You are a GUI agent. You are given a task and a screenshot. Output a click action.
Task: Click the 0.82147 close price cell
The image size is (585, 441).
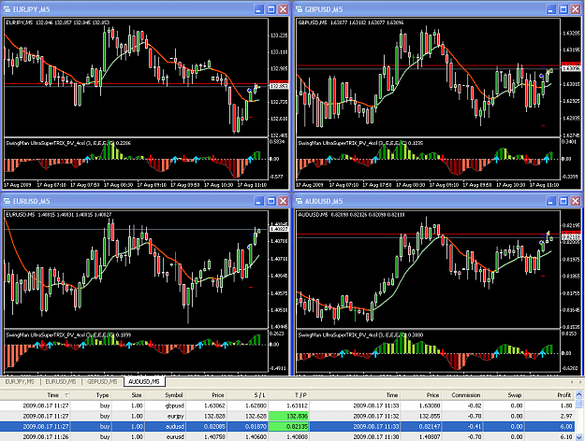(x=429, y=426)
